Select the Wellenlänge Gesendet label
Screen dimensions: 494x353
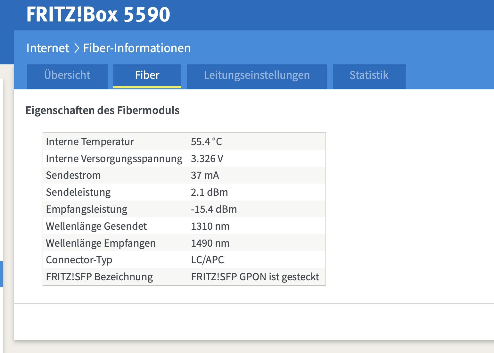[x=96, y=226]
